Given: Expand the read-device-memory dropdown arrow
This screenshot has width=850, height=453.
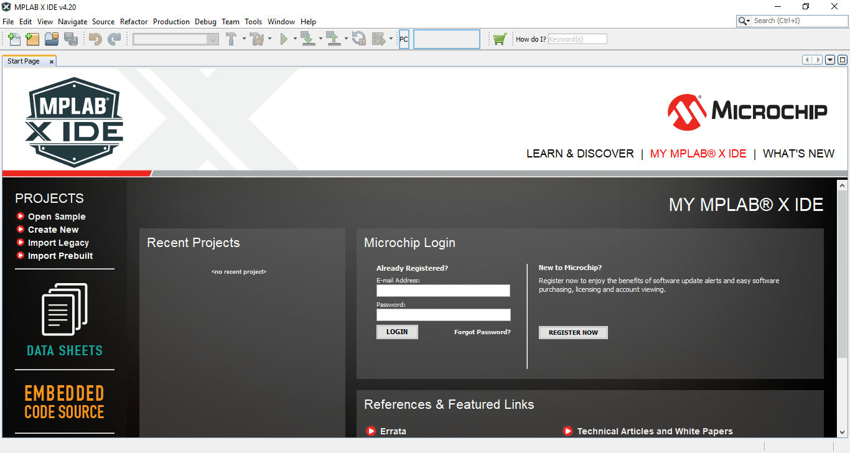Looking at the screenshot, I should tap(346, 39).
